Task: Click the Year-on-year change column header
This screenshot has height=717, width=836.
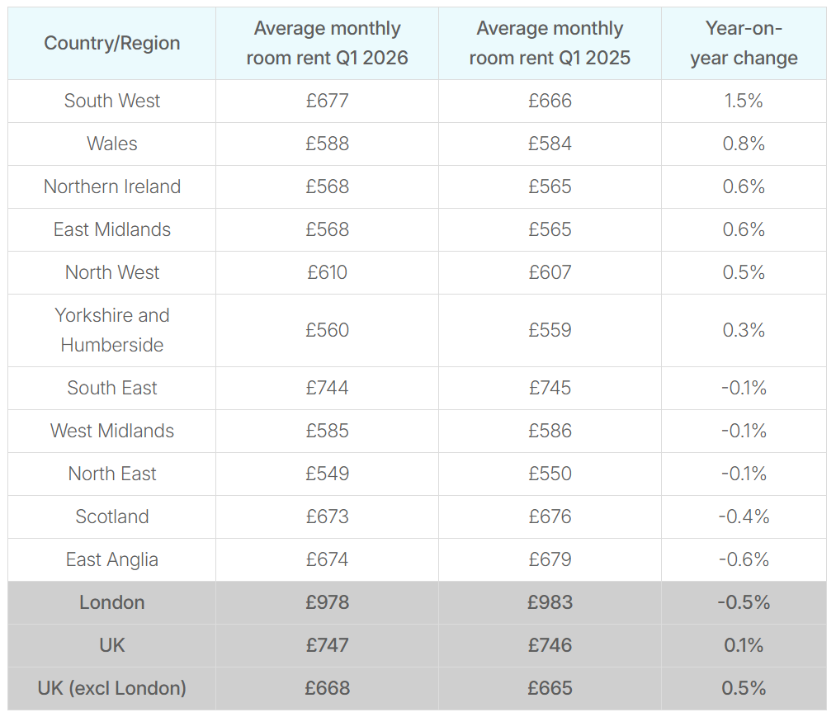Action: coord(744,44)
